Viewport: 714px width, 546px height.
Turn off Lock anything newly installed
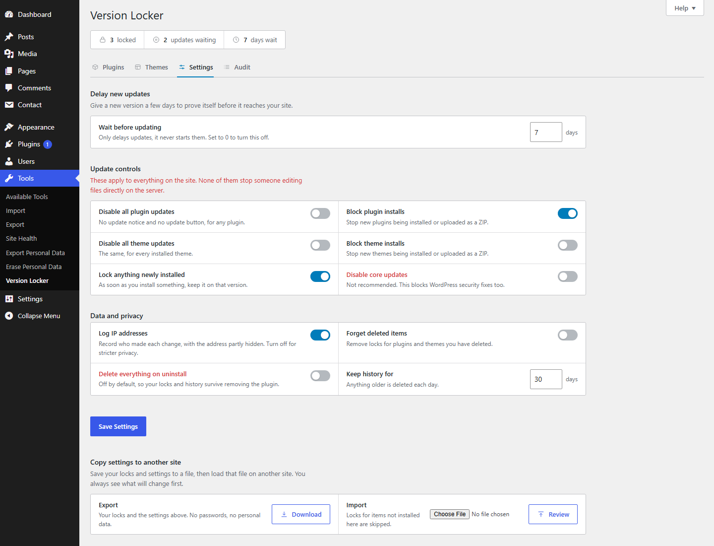[x=320, y=276]
